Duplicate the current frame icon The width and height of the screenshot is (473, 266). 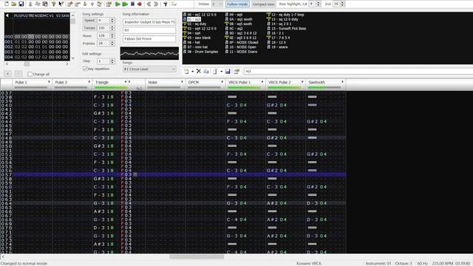(100, 4)
